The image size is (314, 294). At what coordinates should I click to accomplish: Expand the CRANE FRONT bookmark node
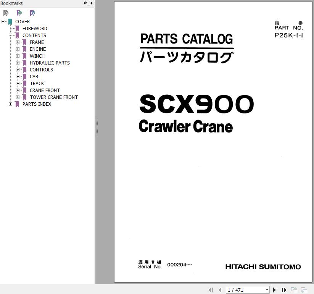click(x=18, y=90)
